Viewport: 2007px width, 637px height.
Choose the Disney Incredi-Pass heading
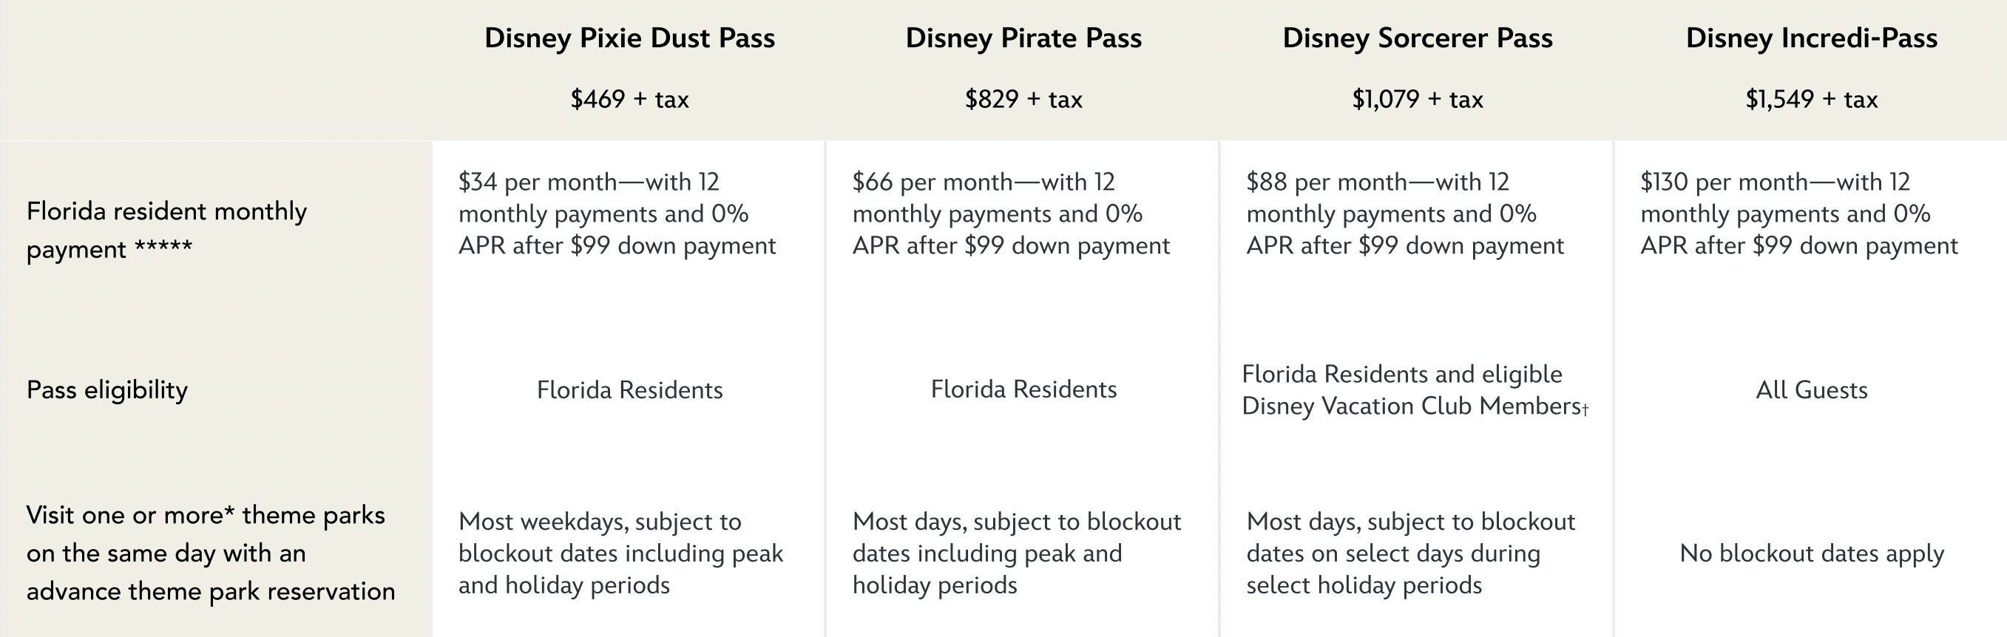(x=1812, y=38)
